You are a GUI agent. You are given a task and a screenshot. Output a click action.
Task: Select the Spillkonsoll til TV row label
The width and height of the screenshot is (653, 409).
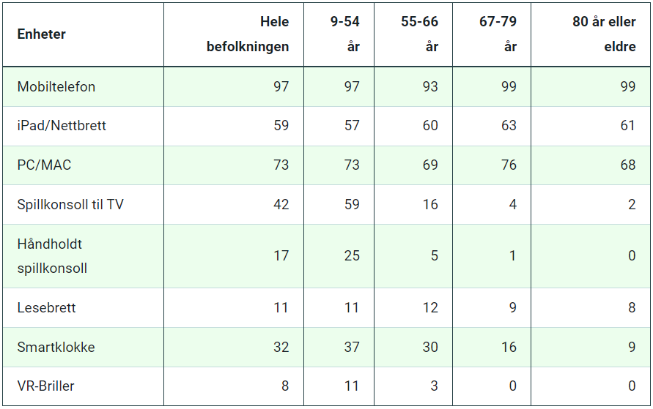(70, 205)
